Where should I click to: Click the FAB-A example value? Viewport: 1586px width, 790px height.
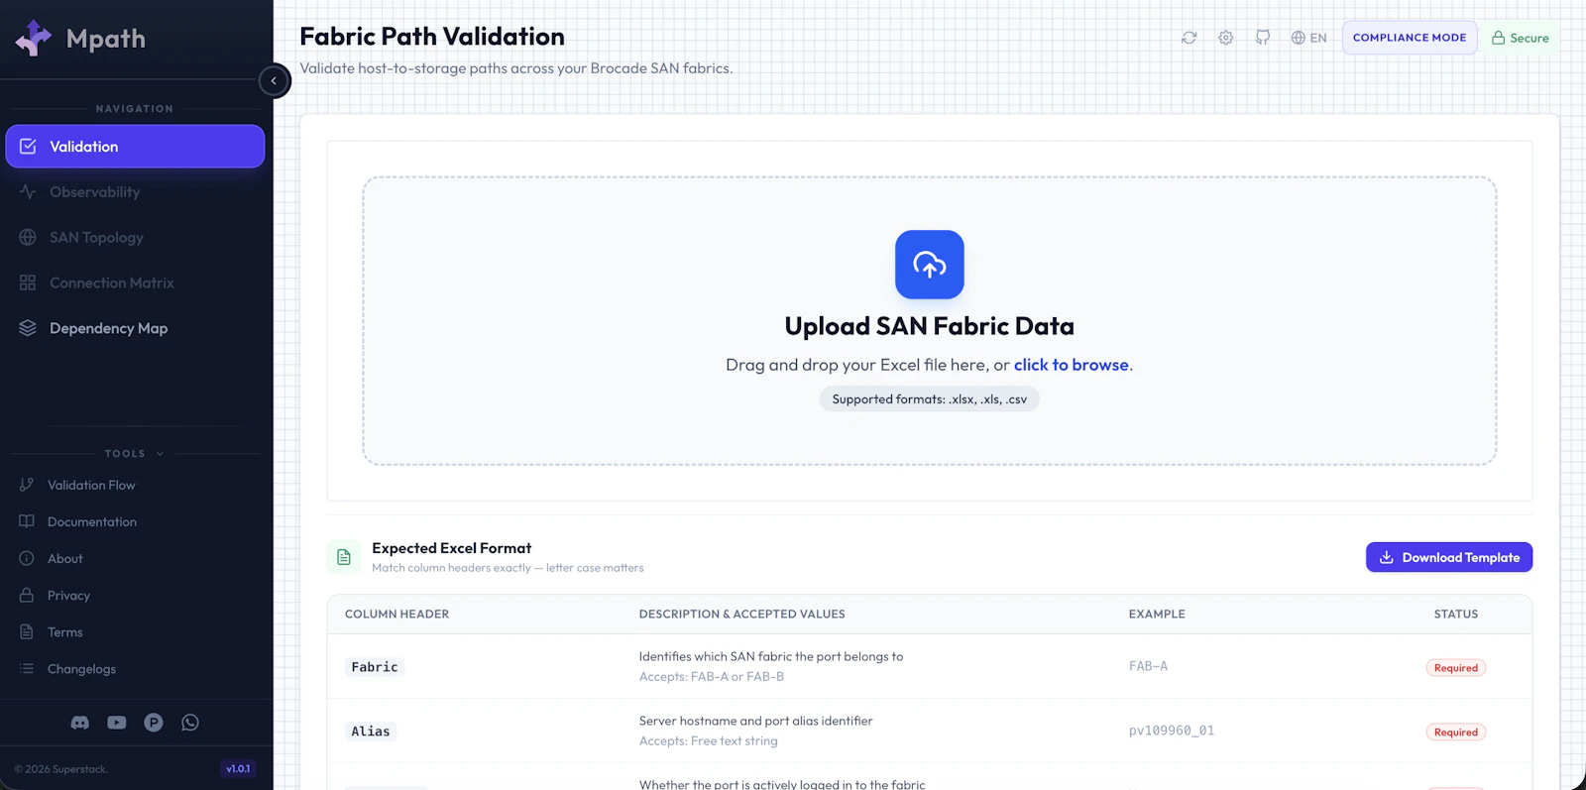[1148, 666]
